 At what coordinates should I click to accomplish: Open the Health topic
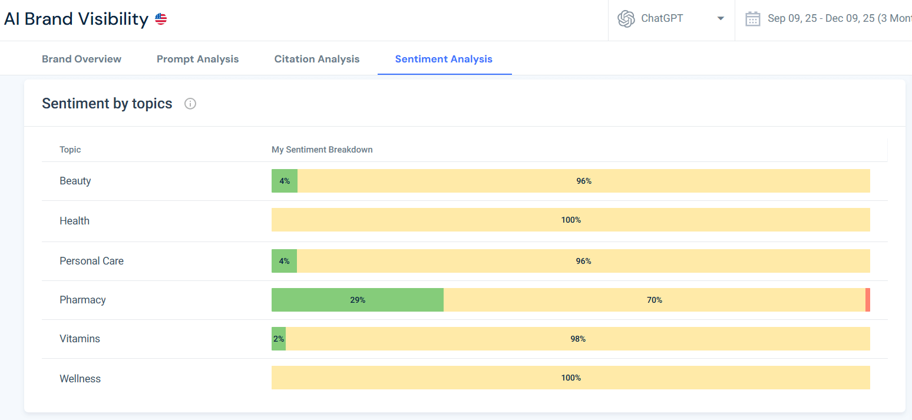tap(74, 220)
